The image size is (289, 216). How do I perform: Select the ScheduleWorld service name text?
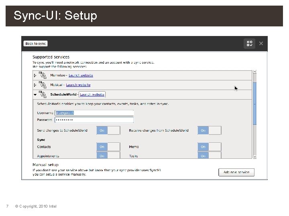[x=63, y=94]
